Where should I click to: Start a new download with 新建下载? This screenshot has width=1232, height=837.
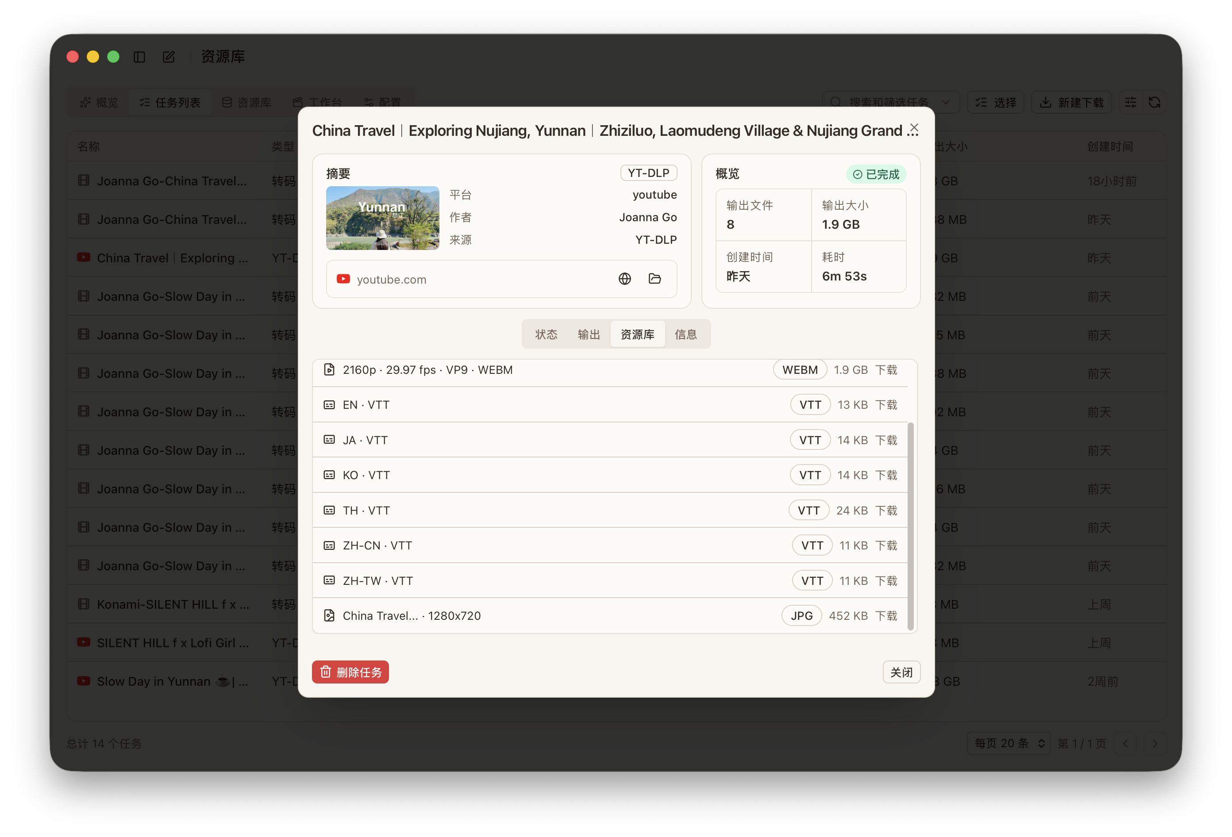point(1071,102)
